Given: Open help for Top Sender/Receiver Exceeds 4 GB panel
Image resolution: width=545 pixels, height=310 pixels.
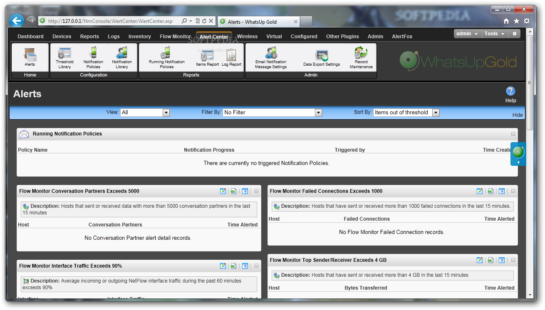Looking at the screenshot, I should [502, 260].
